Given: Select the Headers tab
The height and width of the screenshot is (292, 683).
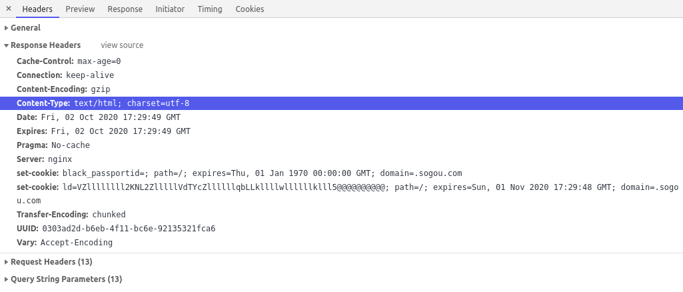Looking at the screenshot, I should [37, 9].
